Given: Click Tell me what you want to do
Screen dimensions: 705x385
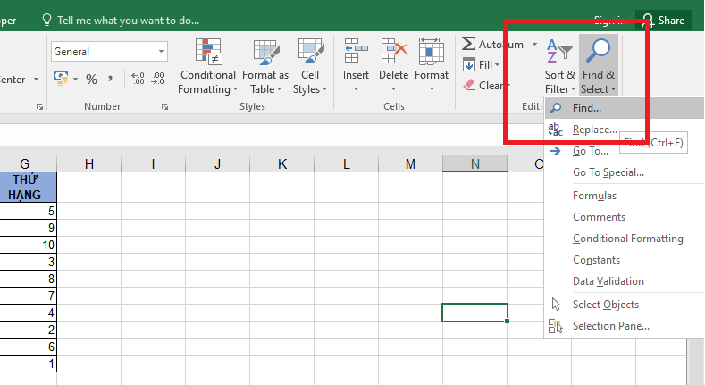Looking at the screenshot, I should 128,21.
